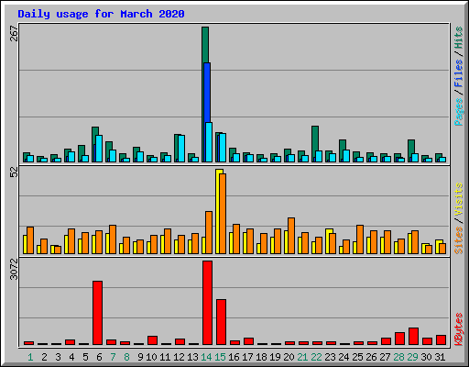
Task: Select day label 14 on the axis
Action: coord(206,357)
